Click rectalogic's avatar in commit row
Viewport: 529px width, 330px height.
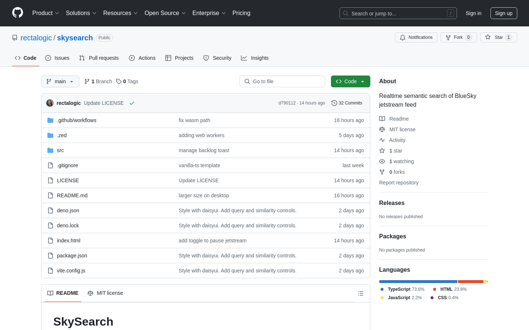(x=50, y=103)
